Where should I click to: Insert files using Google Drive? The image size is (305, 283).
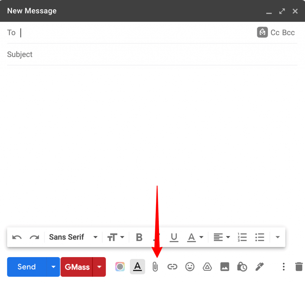tap(207, 267)
